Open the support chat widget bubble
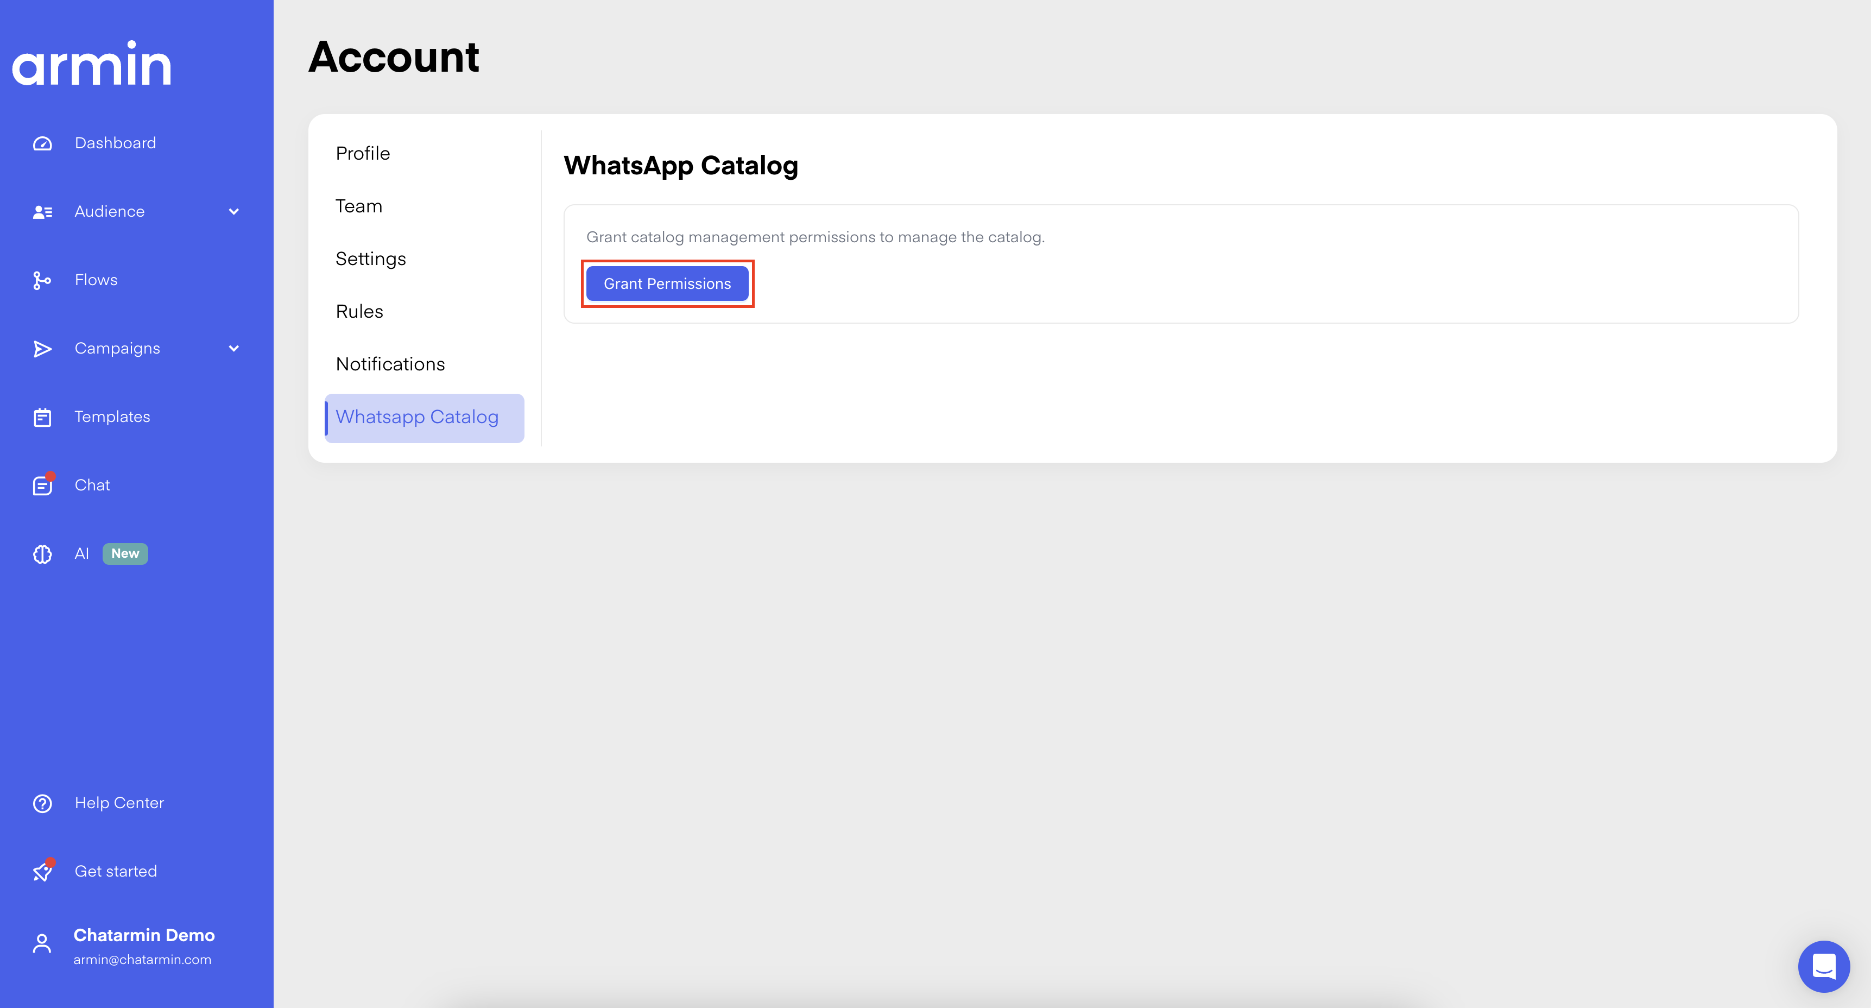1871x1008 pixels. (1823, 966)
